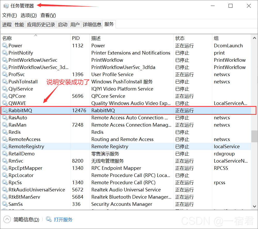Click the gear icon beside RpcEptMapper

click(x=5, y=168)
